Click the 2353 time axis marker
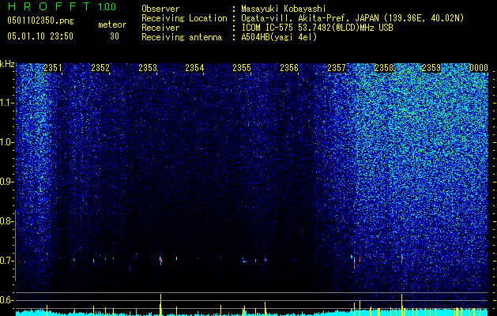This screenshot has height=316, width=497. (x=148, y=68)
